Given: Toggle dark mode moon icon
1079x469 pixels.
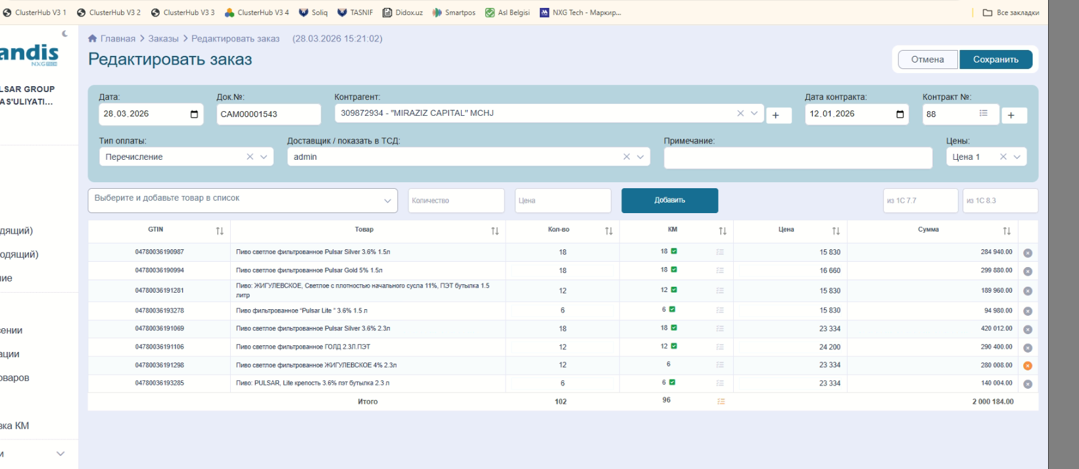Looking at the screenshot, I should (x=64, y=34).
